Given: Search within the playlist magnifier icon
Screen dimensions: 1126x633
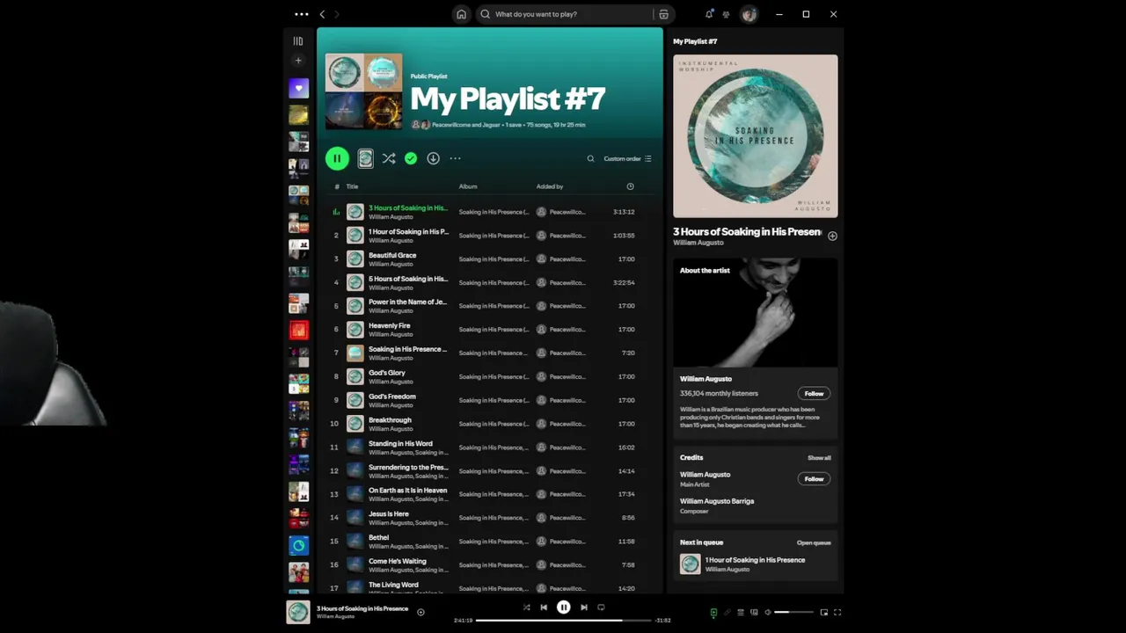Looking at the screenshot, I should pyautogui.click(x=590, y=158).
